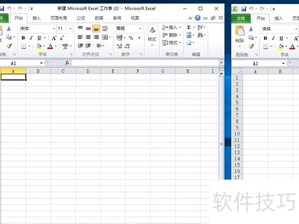Toggle Italic in right Excel window
The height and width of the screenshot is (224, 299).
tap(273, 38)
